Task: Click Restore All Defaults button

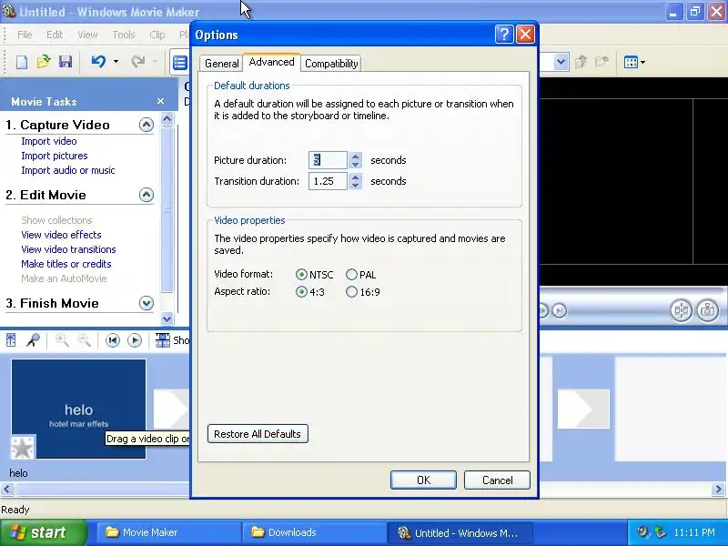Action: coord(258,434)
